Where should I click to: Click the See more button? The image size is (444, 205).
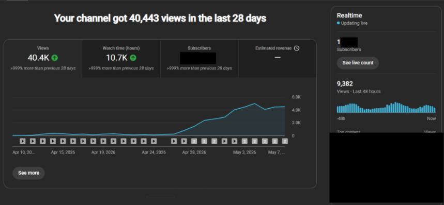[28, 173]
